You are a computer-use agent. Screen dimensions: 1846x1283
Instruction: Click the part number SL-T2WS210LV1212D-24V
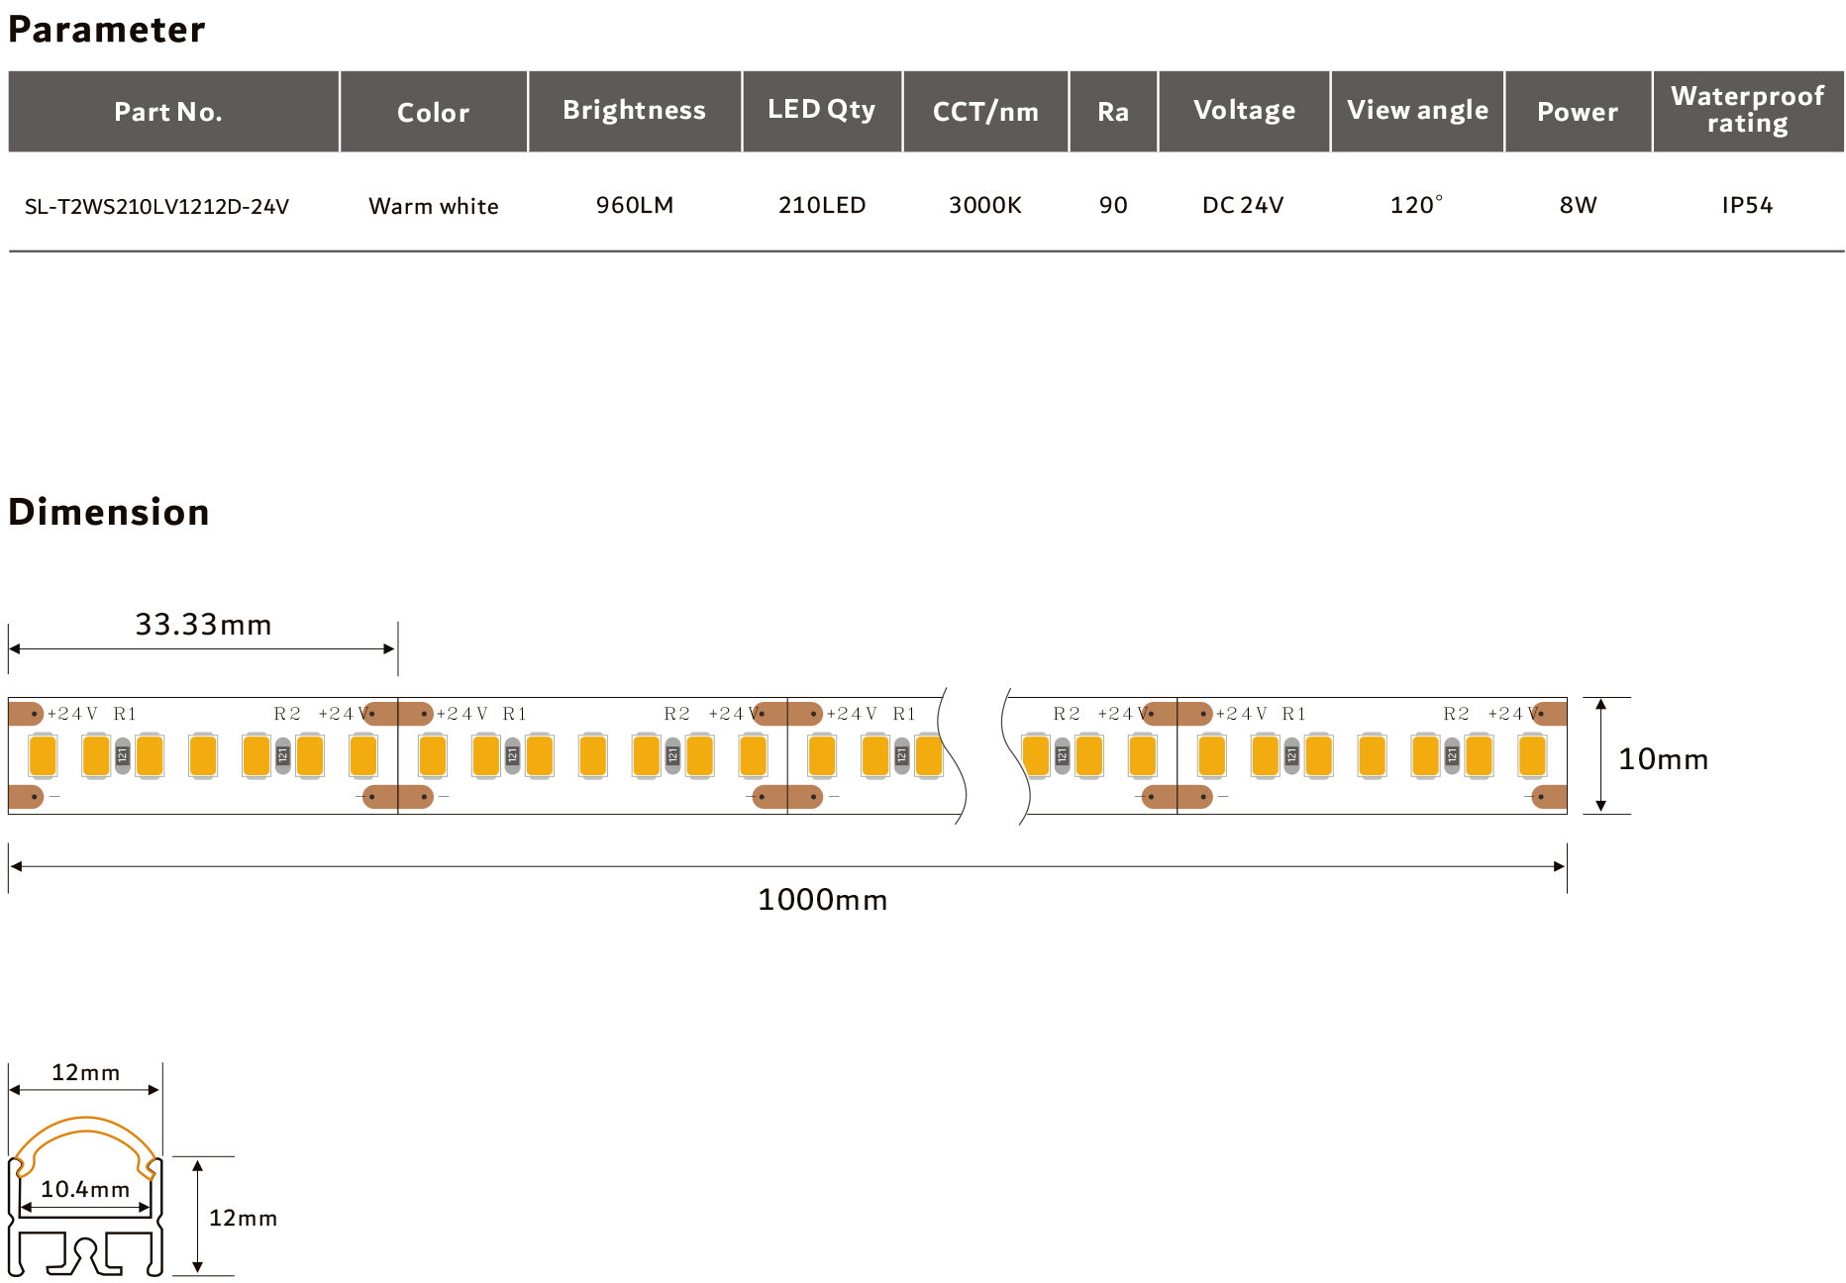coord(156,207)
